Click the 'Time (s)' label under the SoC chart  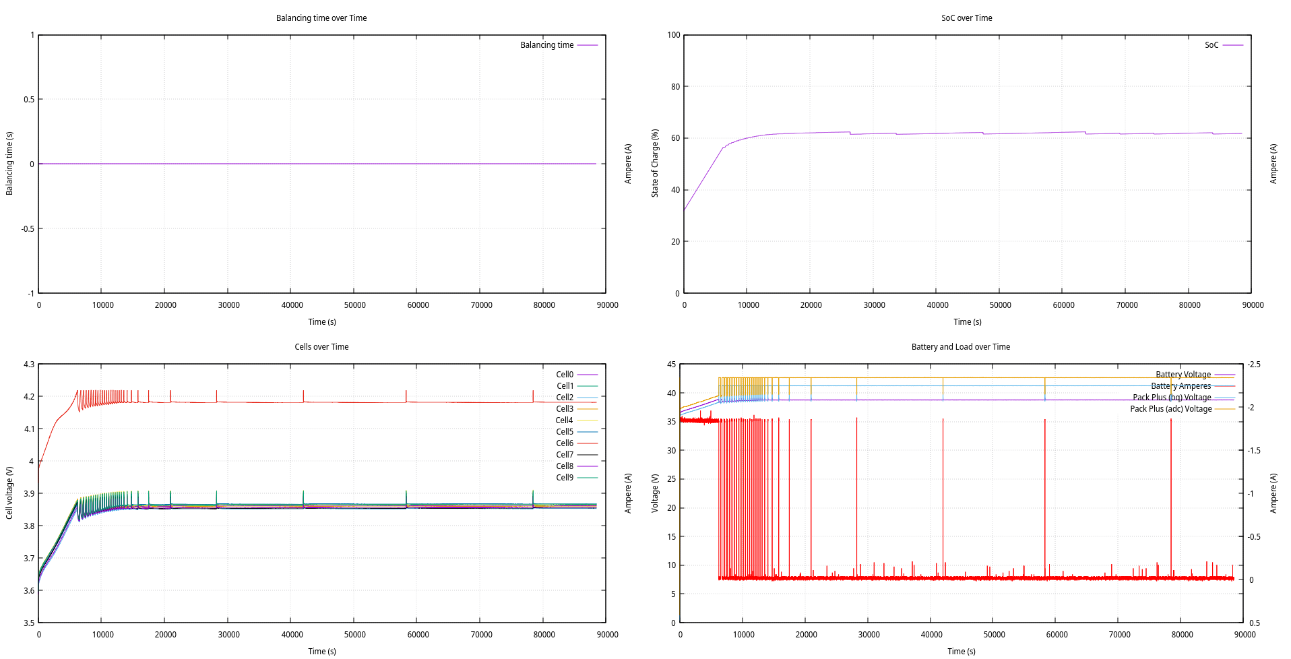968,322
